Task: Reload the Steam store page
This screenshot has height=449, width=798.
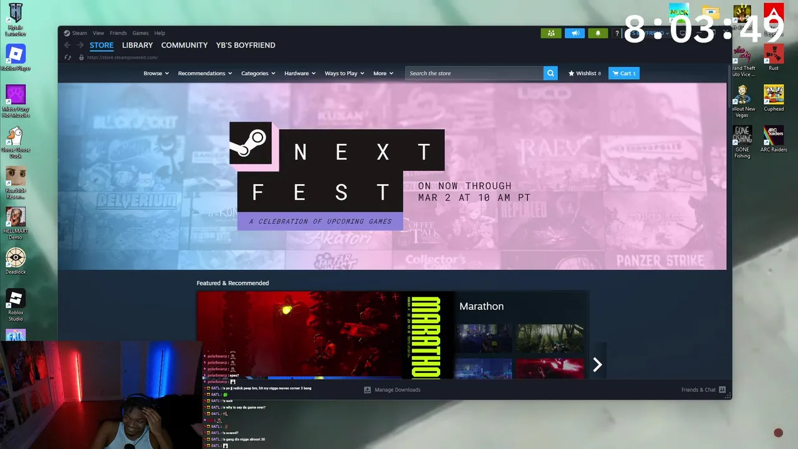Action: [x=67, y=57]
